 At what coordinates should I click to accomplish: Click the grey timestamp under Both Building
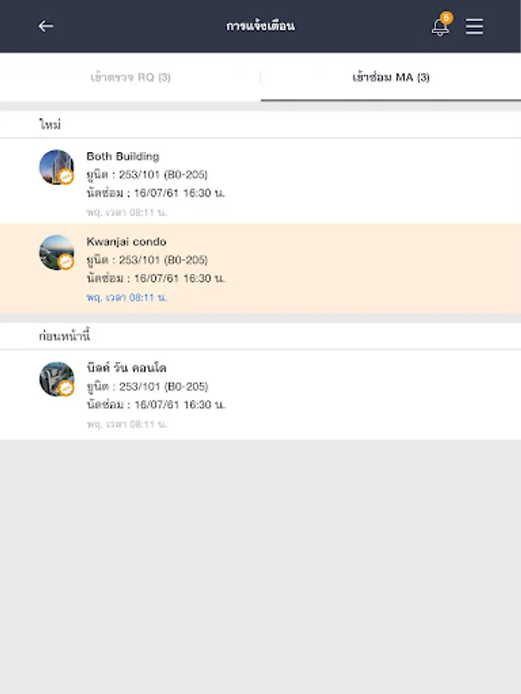[x=127, y=211]
